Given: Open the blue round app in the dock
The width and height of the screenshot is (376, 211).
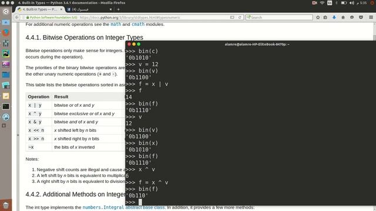Looking at the screenshot, I should point(6,117).
